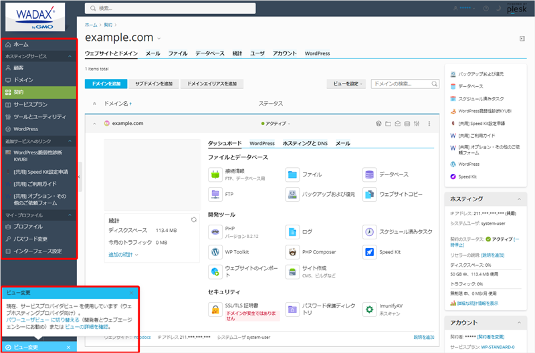Image resolution: width=535 pixels, height=353 pixels.
Task: Focus the ドメインの検索 input field
Action: click(x=405, y=84)
